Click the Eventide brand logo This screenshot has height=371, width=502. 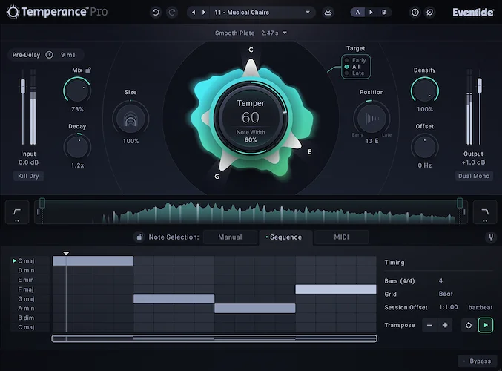coord(473,13)
